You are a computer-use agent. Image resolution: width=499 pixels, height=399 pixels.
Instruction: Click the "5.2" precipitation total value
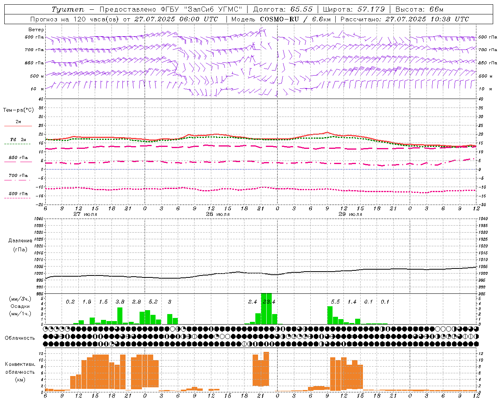coord(153,302)
